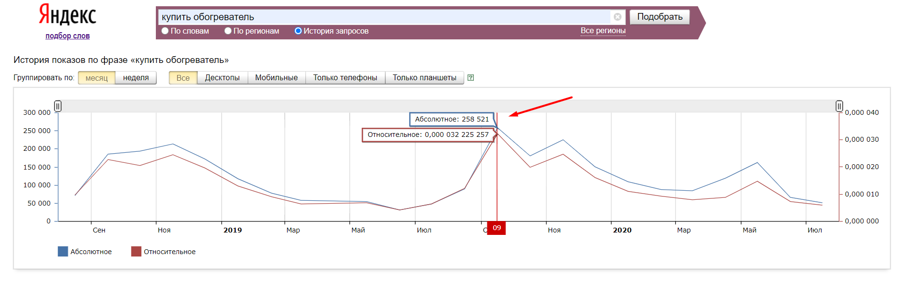
Task: Click the red '09' month marker on the axis
Action: 496,228
